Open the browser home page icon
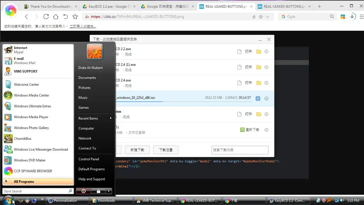Screen dimensions: 364x205 (x=56, y=17)
